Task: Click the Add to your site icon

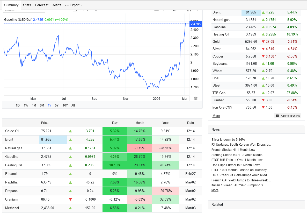Action: pyautogui.click(x=277, y=116)
